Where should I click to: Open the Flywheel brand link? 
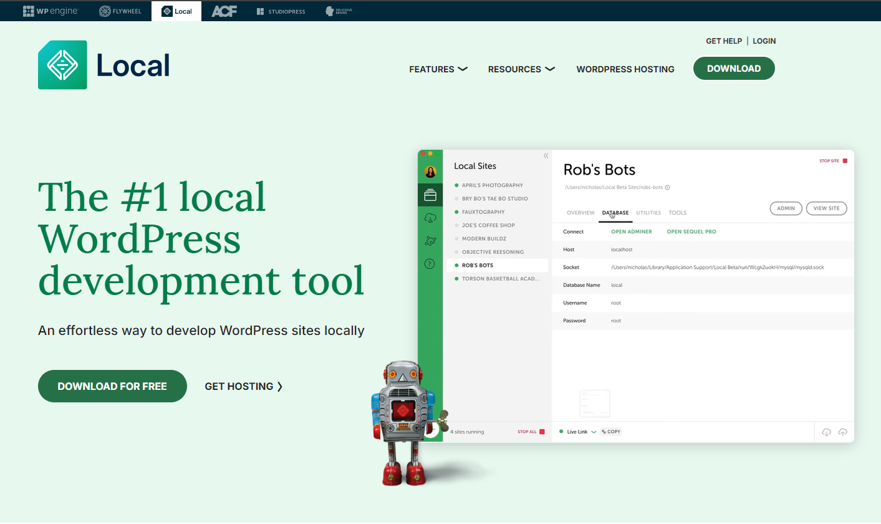[x=120, y=11]
